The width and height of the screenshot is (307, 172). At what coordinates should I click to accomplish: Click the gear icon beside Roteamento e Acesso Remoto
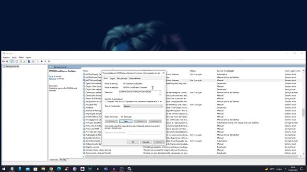point(84,153)
